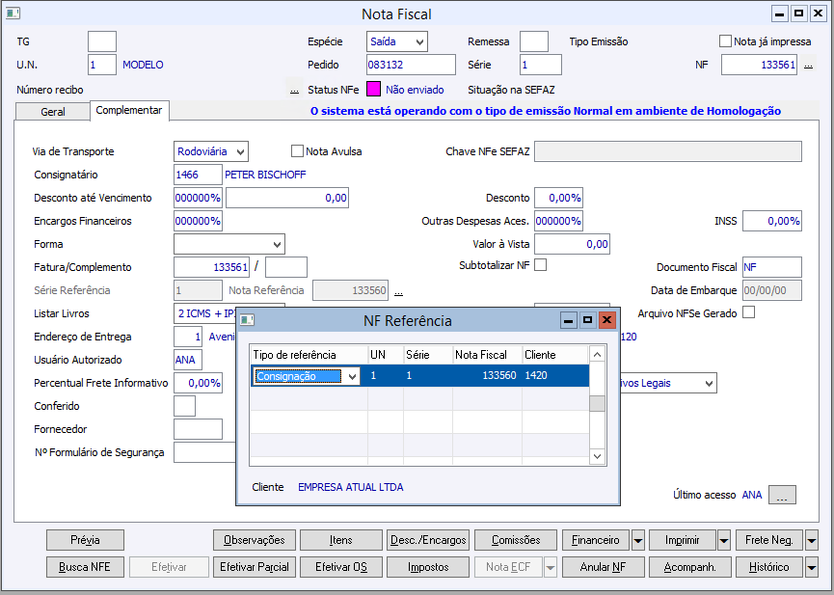Check the Nota já impressa checkbox
This screenshot has height=595, width=834.
[726, 41]
